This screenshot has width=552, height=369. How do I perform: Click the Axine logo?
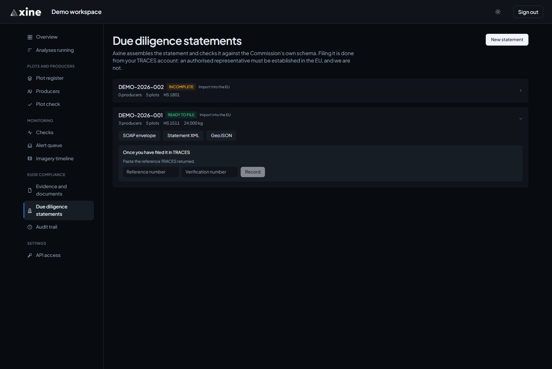point(26,12)
